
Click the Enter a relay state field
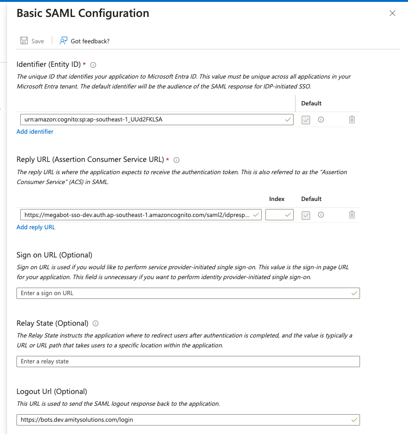pos(184,362)
